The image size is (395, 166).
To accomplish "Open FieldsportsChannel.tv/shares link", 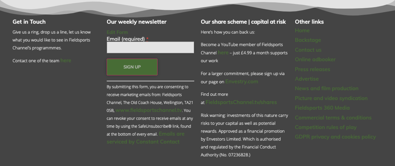I will (241, 102).
